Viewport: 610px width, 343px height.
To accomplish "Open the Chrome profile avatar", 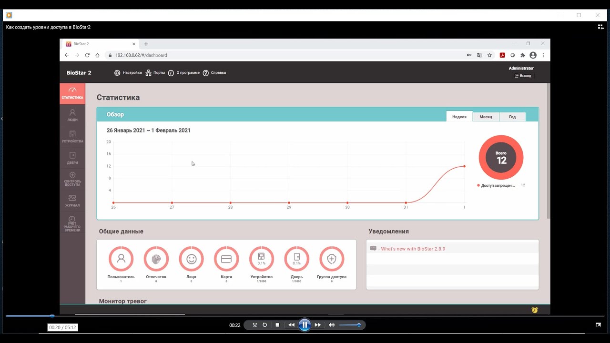I will tap(533, 55).
